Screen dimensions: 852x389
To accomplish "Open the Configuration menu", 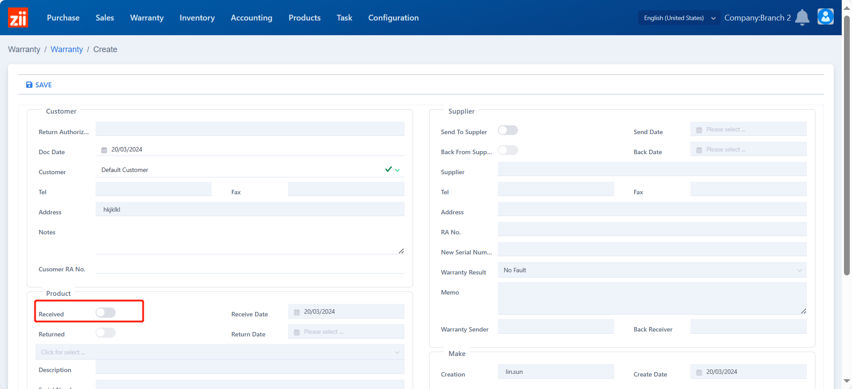I will (x=393, y=18).
